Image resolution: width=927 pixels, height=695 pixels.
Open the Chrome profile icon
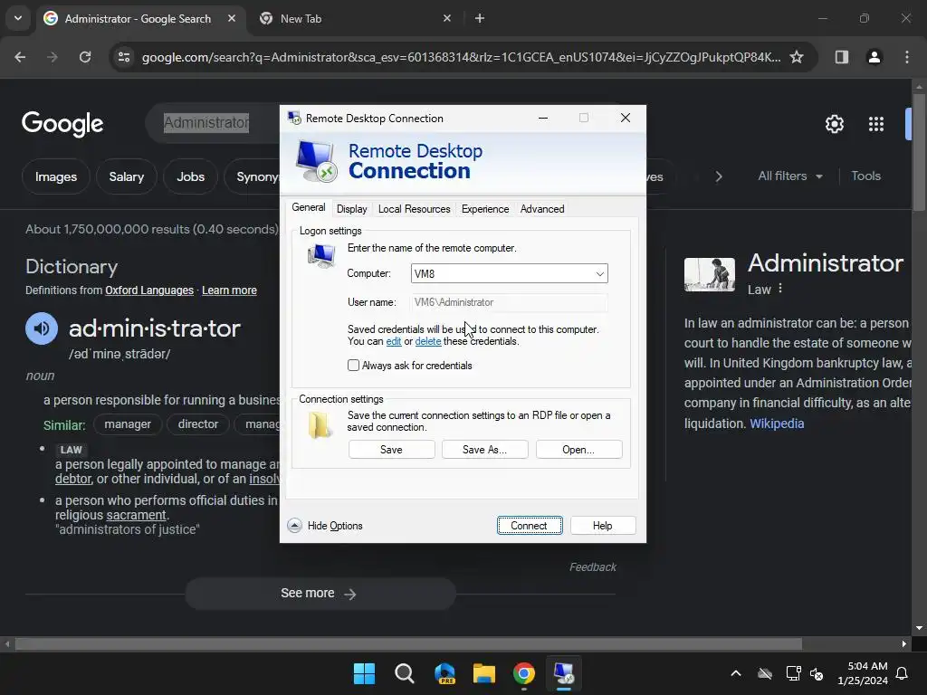874,57
